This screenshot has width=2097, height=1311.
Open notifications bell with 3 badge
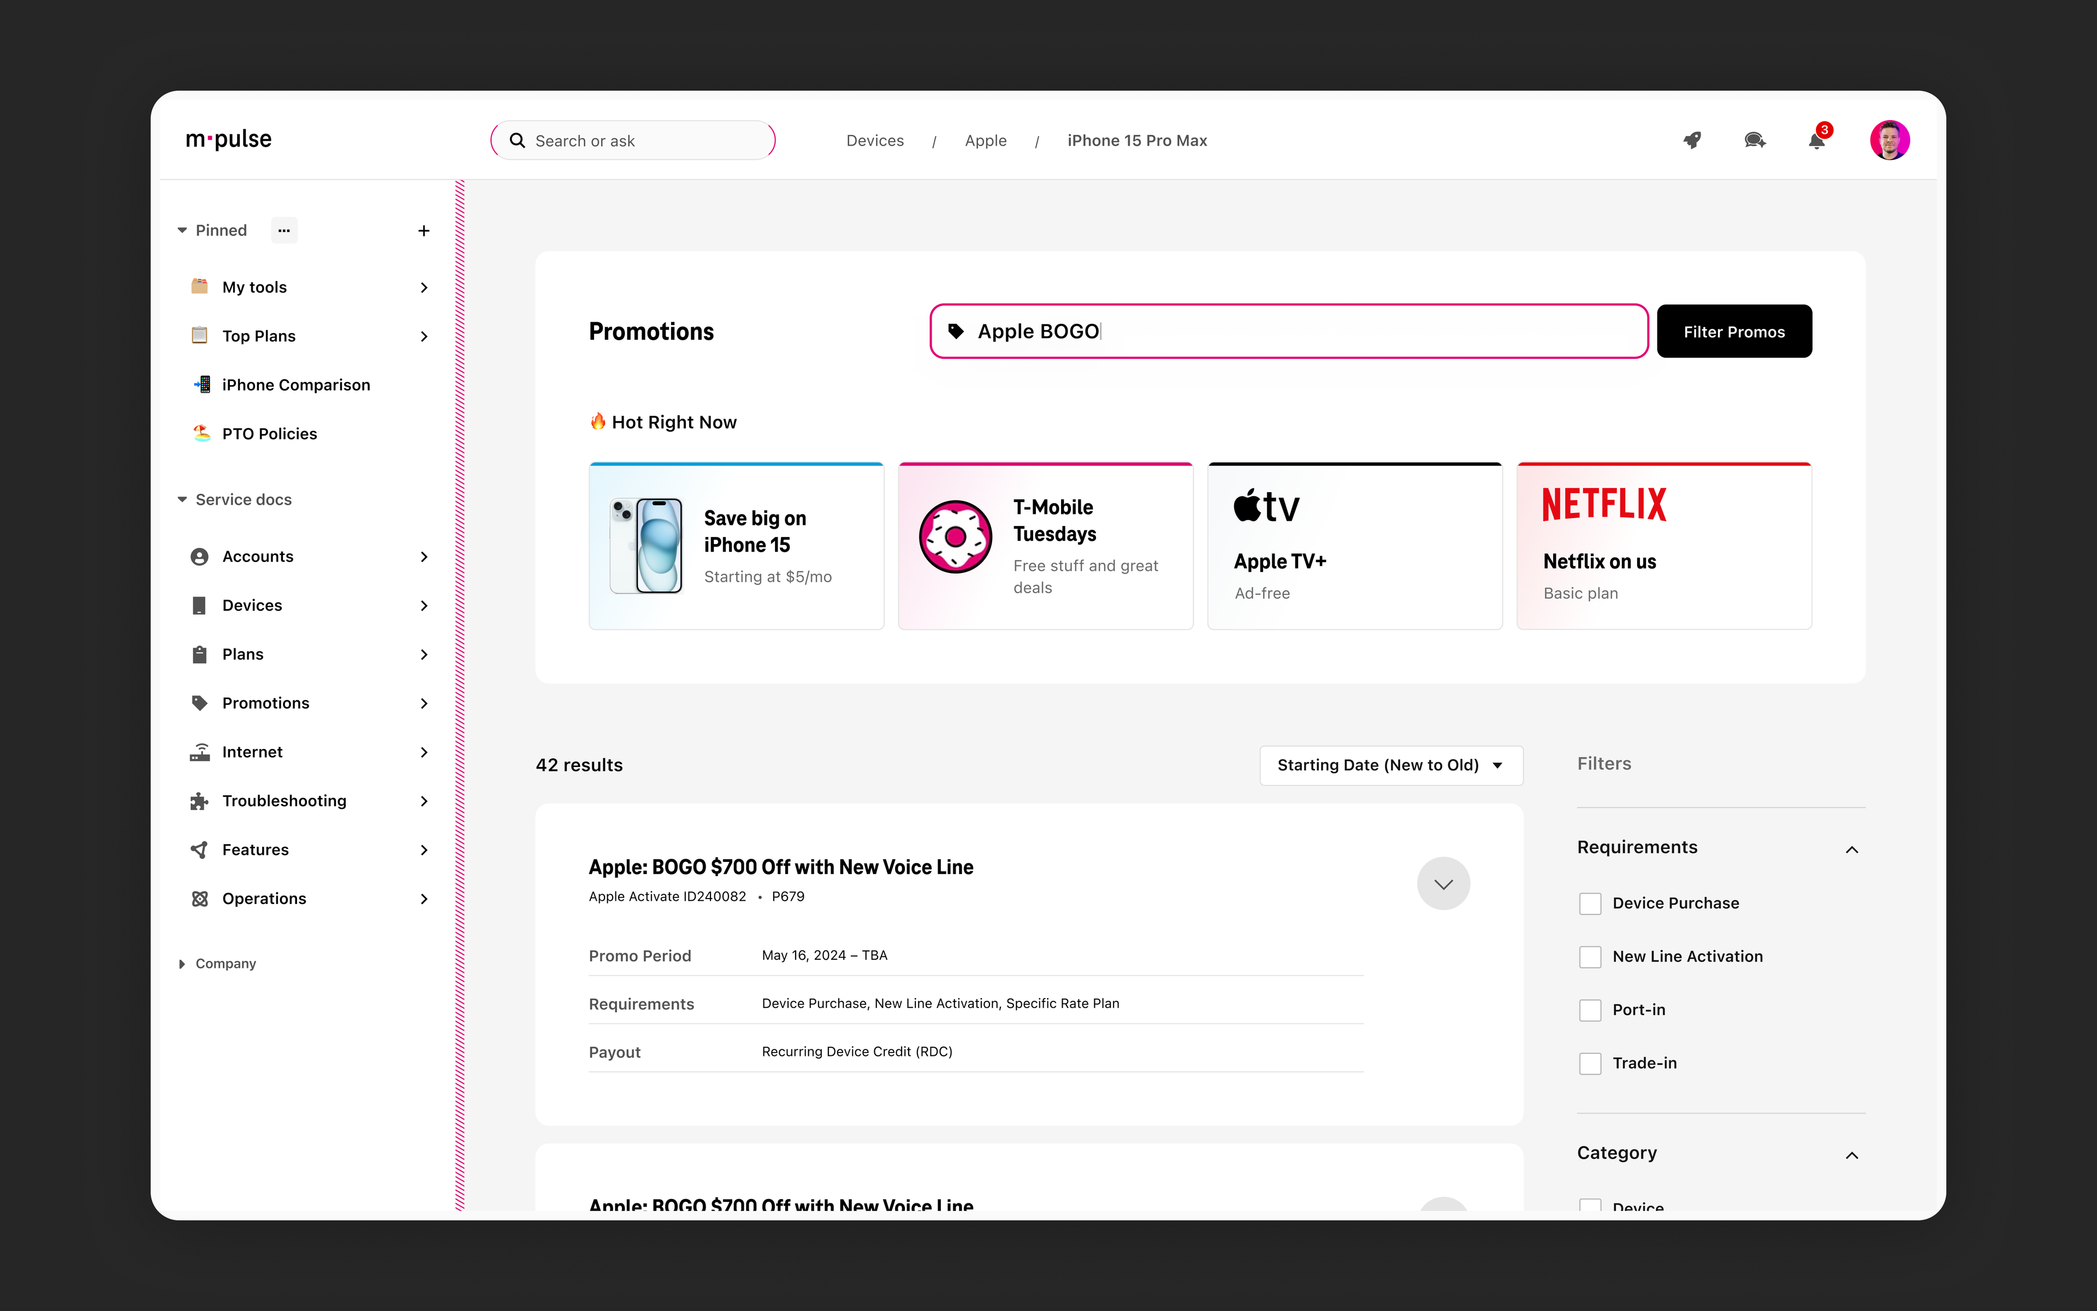[1817, 139]
